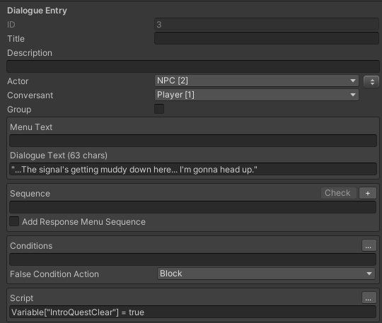Toggle the Group checkbox
This screenshot has width=382, height=323.
tap(159, 109)
